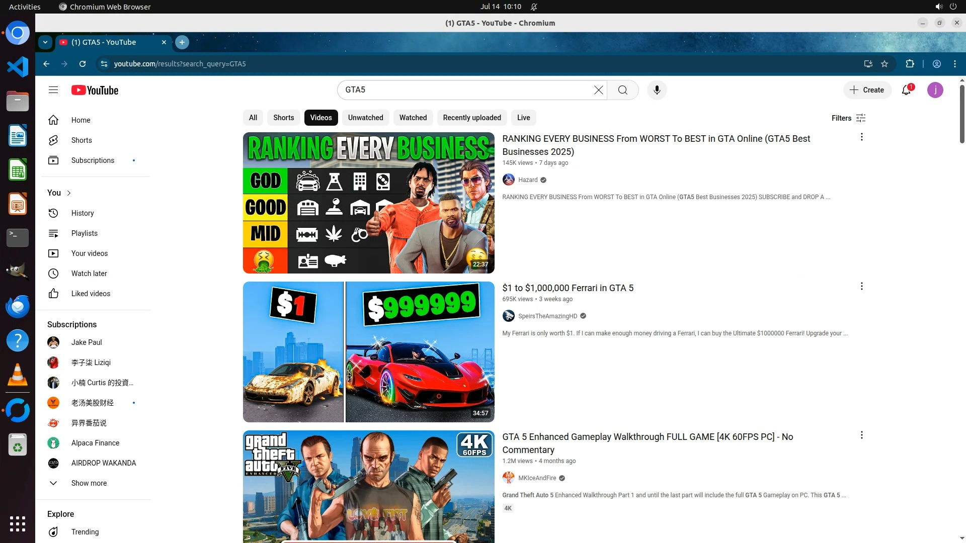Open the $1 to $1,000,000 Ferrari thumbnail
Viewport: 966px width, 543px height.
pos(368,352)
